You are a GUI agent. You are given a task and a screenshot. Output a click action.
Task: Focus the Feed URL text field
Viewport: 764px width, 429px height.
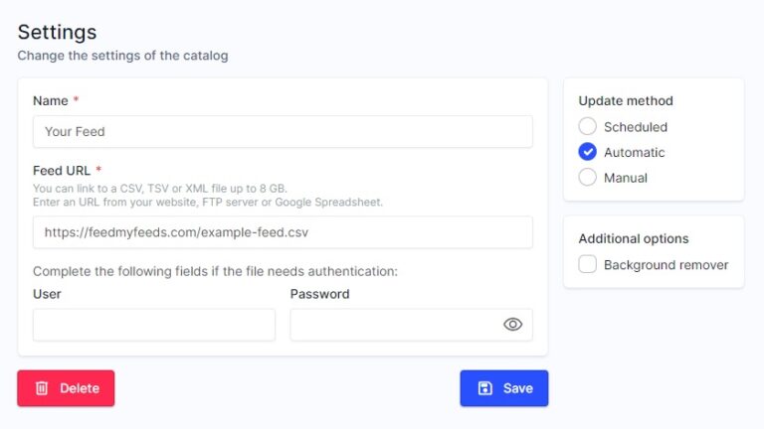(283, 232)
